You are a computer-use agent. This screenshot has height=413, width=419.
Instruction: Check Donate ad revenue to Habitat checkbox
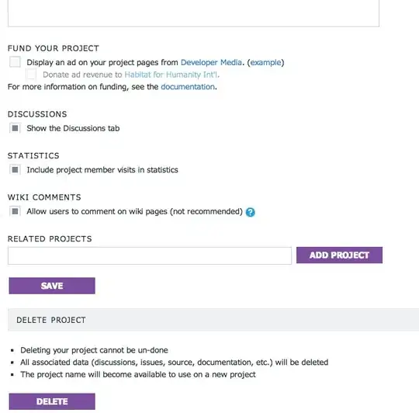(x=31, y=74)
